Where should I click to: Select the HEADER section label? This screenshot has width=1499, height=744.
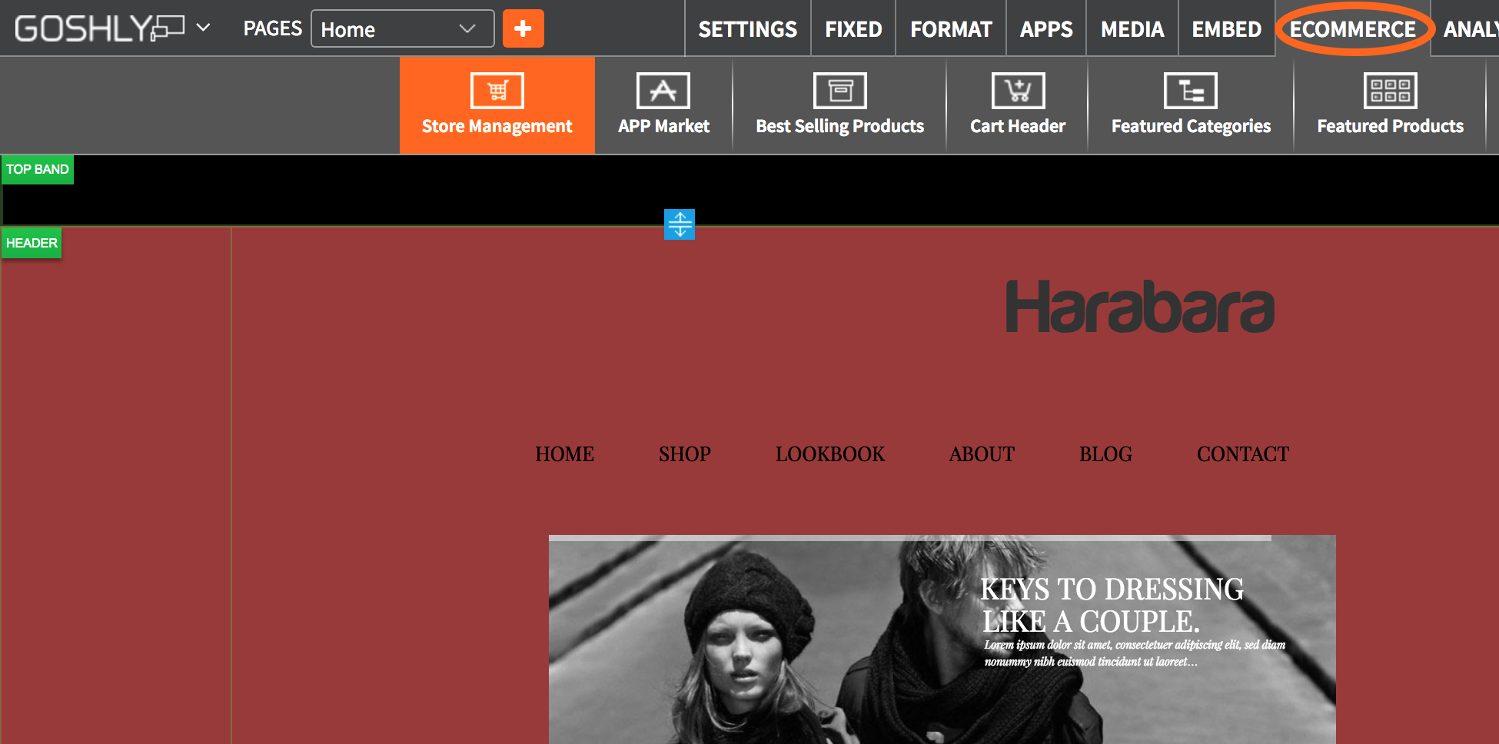point(32,243)
